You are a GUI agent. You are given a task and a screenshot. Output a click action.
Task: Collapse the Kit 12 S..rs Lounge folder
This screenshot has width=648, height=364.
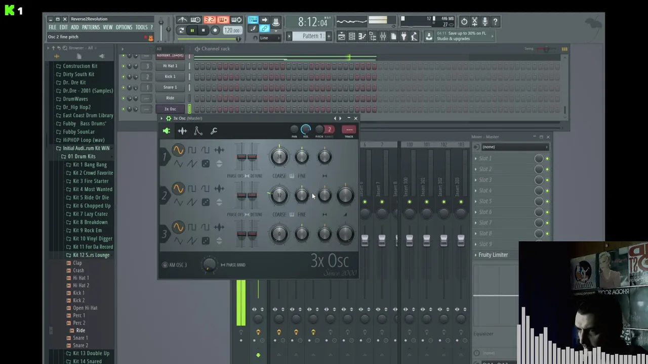pyautogui.click(x=91, y=255)
